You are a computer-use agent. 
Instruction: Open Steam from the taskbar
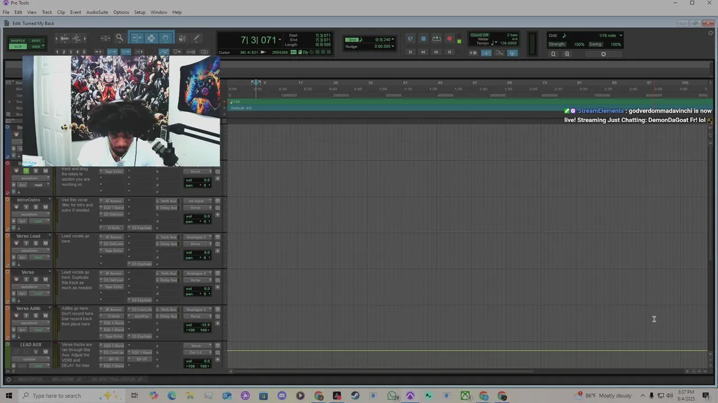coord(355,396)
